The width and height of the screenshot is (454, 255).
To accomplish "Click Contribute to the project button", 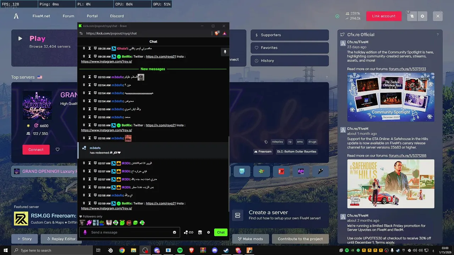I will pos(300,239).
